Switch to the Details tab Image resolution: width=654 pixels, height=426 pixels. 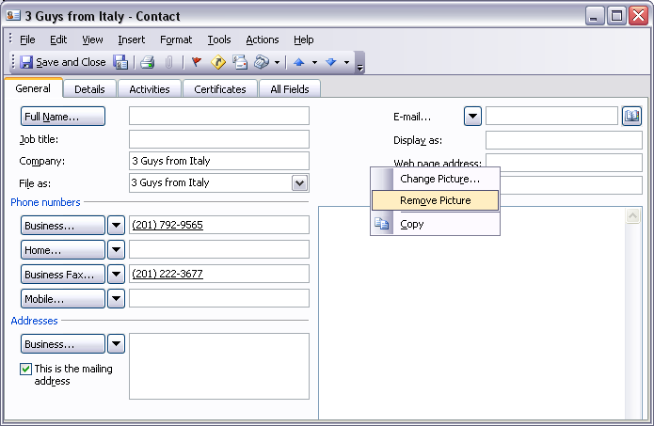(x=89, y=89)
